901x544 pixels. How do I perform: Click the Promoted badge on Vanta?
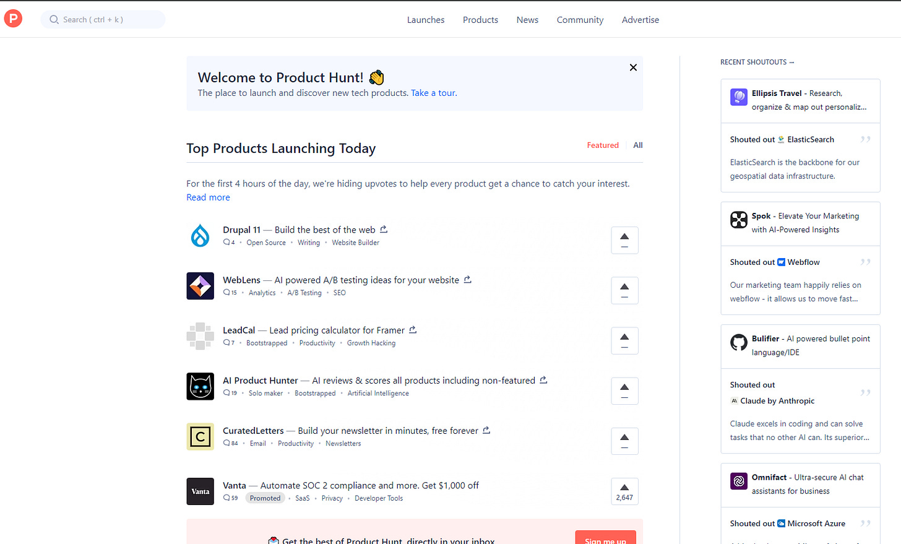[265, 498]
